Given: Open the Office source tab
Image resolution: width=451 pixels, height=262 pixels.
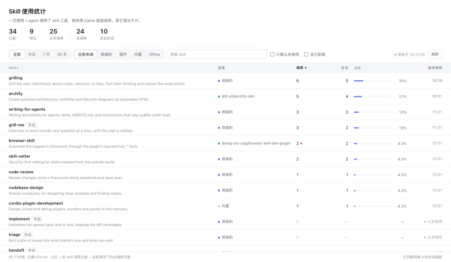Looking at the screenshot, I should click(154, 54).
